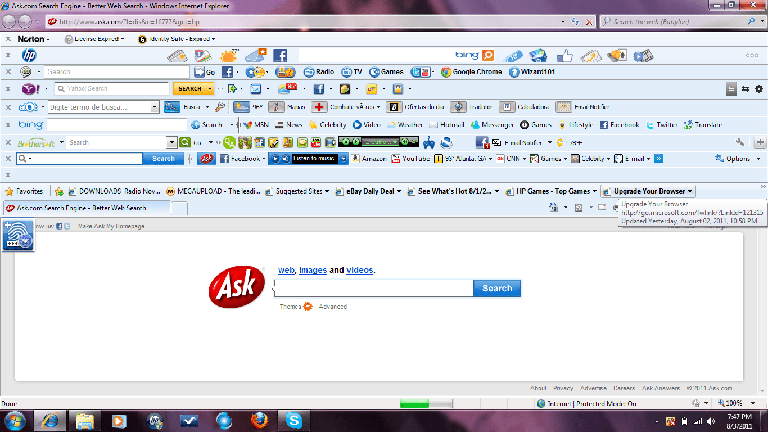Click the 77° sun weather icon
Image resolution: width=768 pixels, height=432 pixels.
[229, 56]
